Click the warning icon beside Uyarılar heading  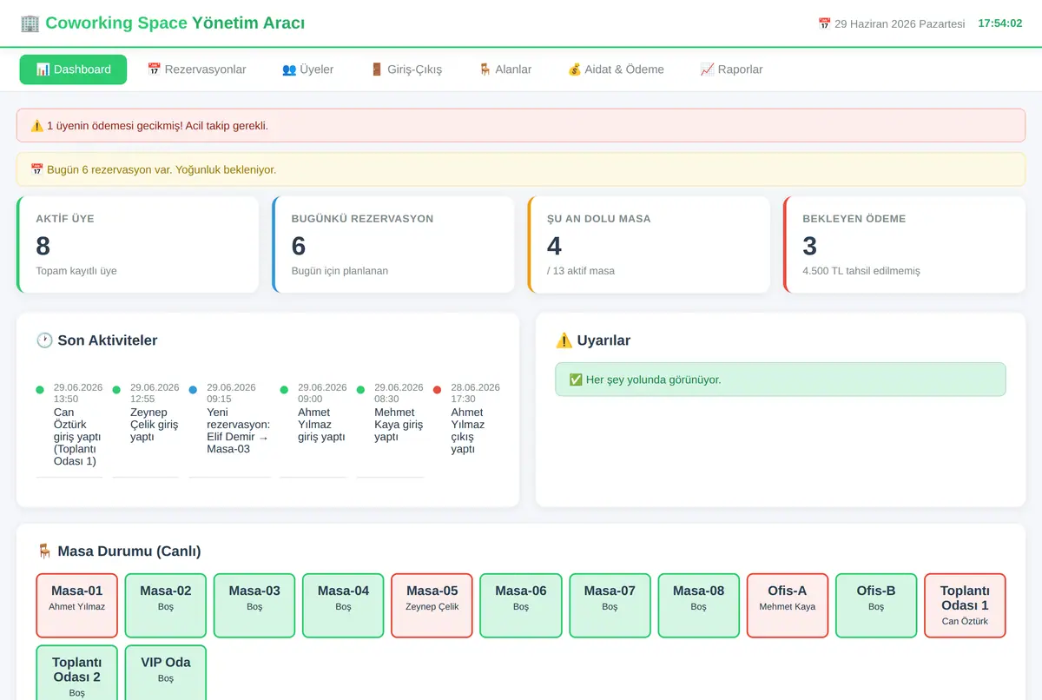coord(564,340)
